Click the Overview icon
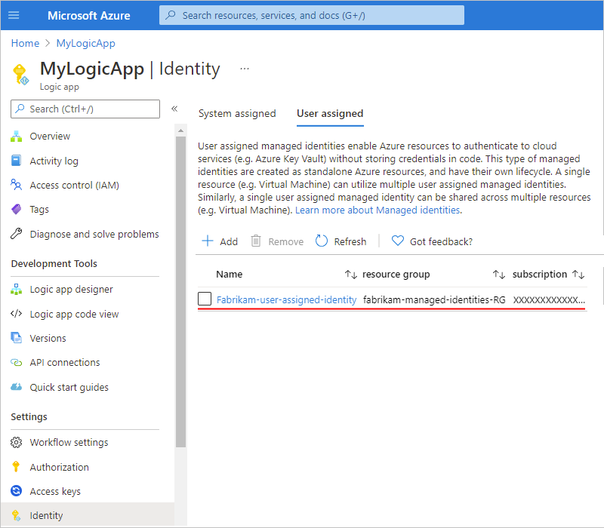The image size is (604, 528). (16, 137)
